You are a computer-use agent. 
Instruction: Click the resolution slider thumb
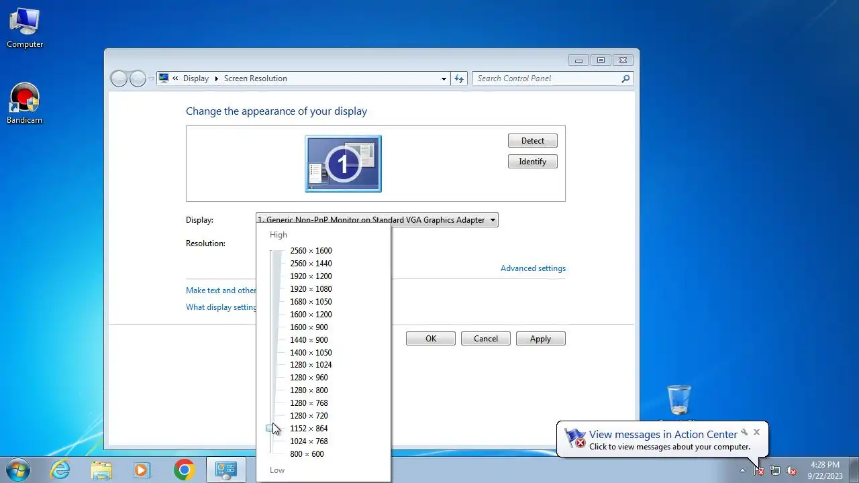coord(270,428)
